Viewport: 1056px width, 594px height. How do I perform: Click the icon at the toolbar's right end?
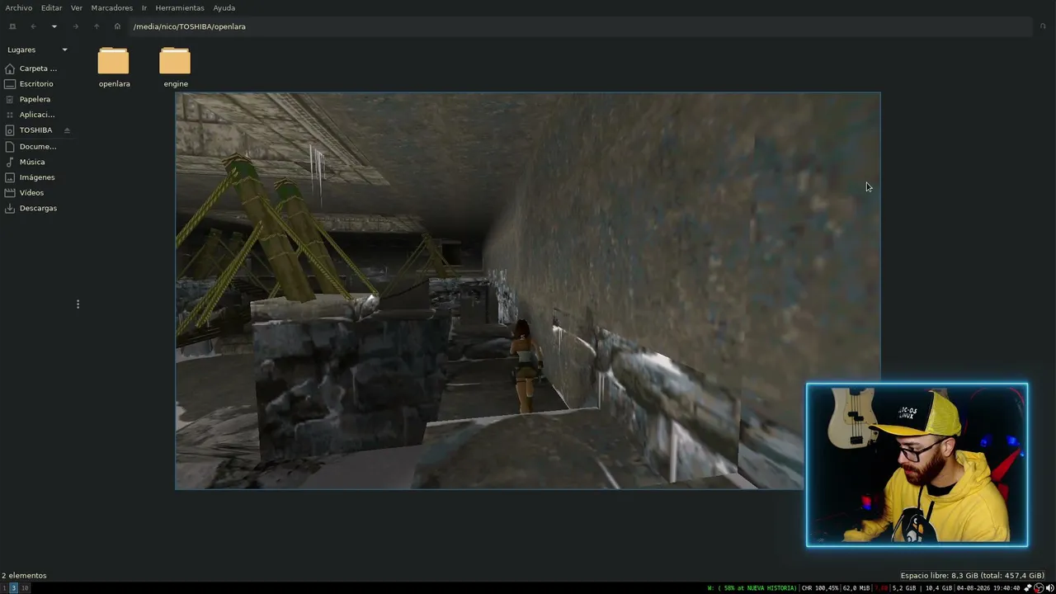[x=1043, y=26]
